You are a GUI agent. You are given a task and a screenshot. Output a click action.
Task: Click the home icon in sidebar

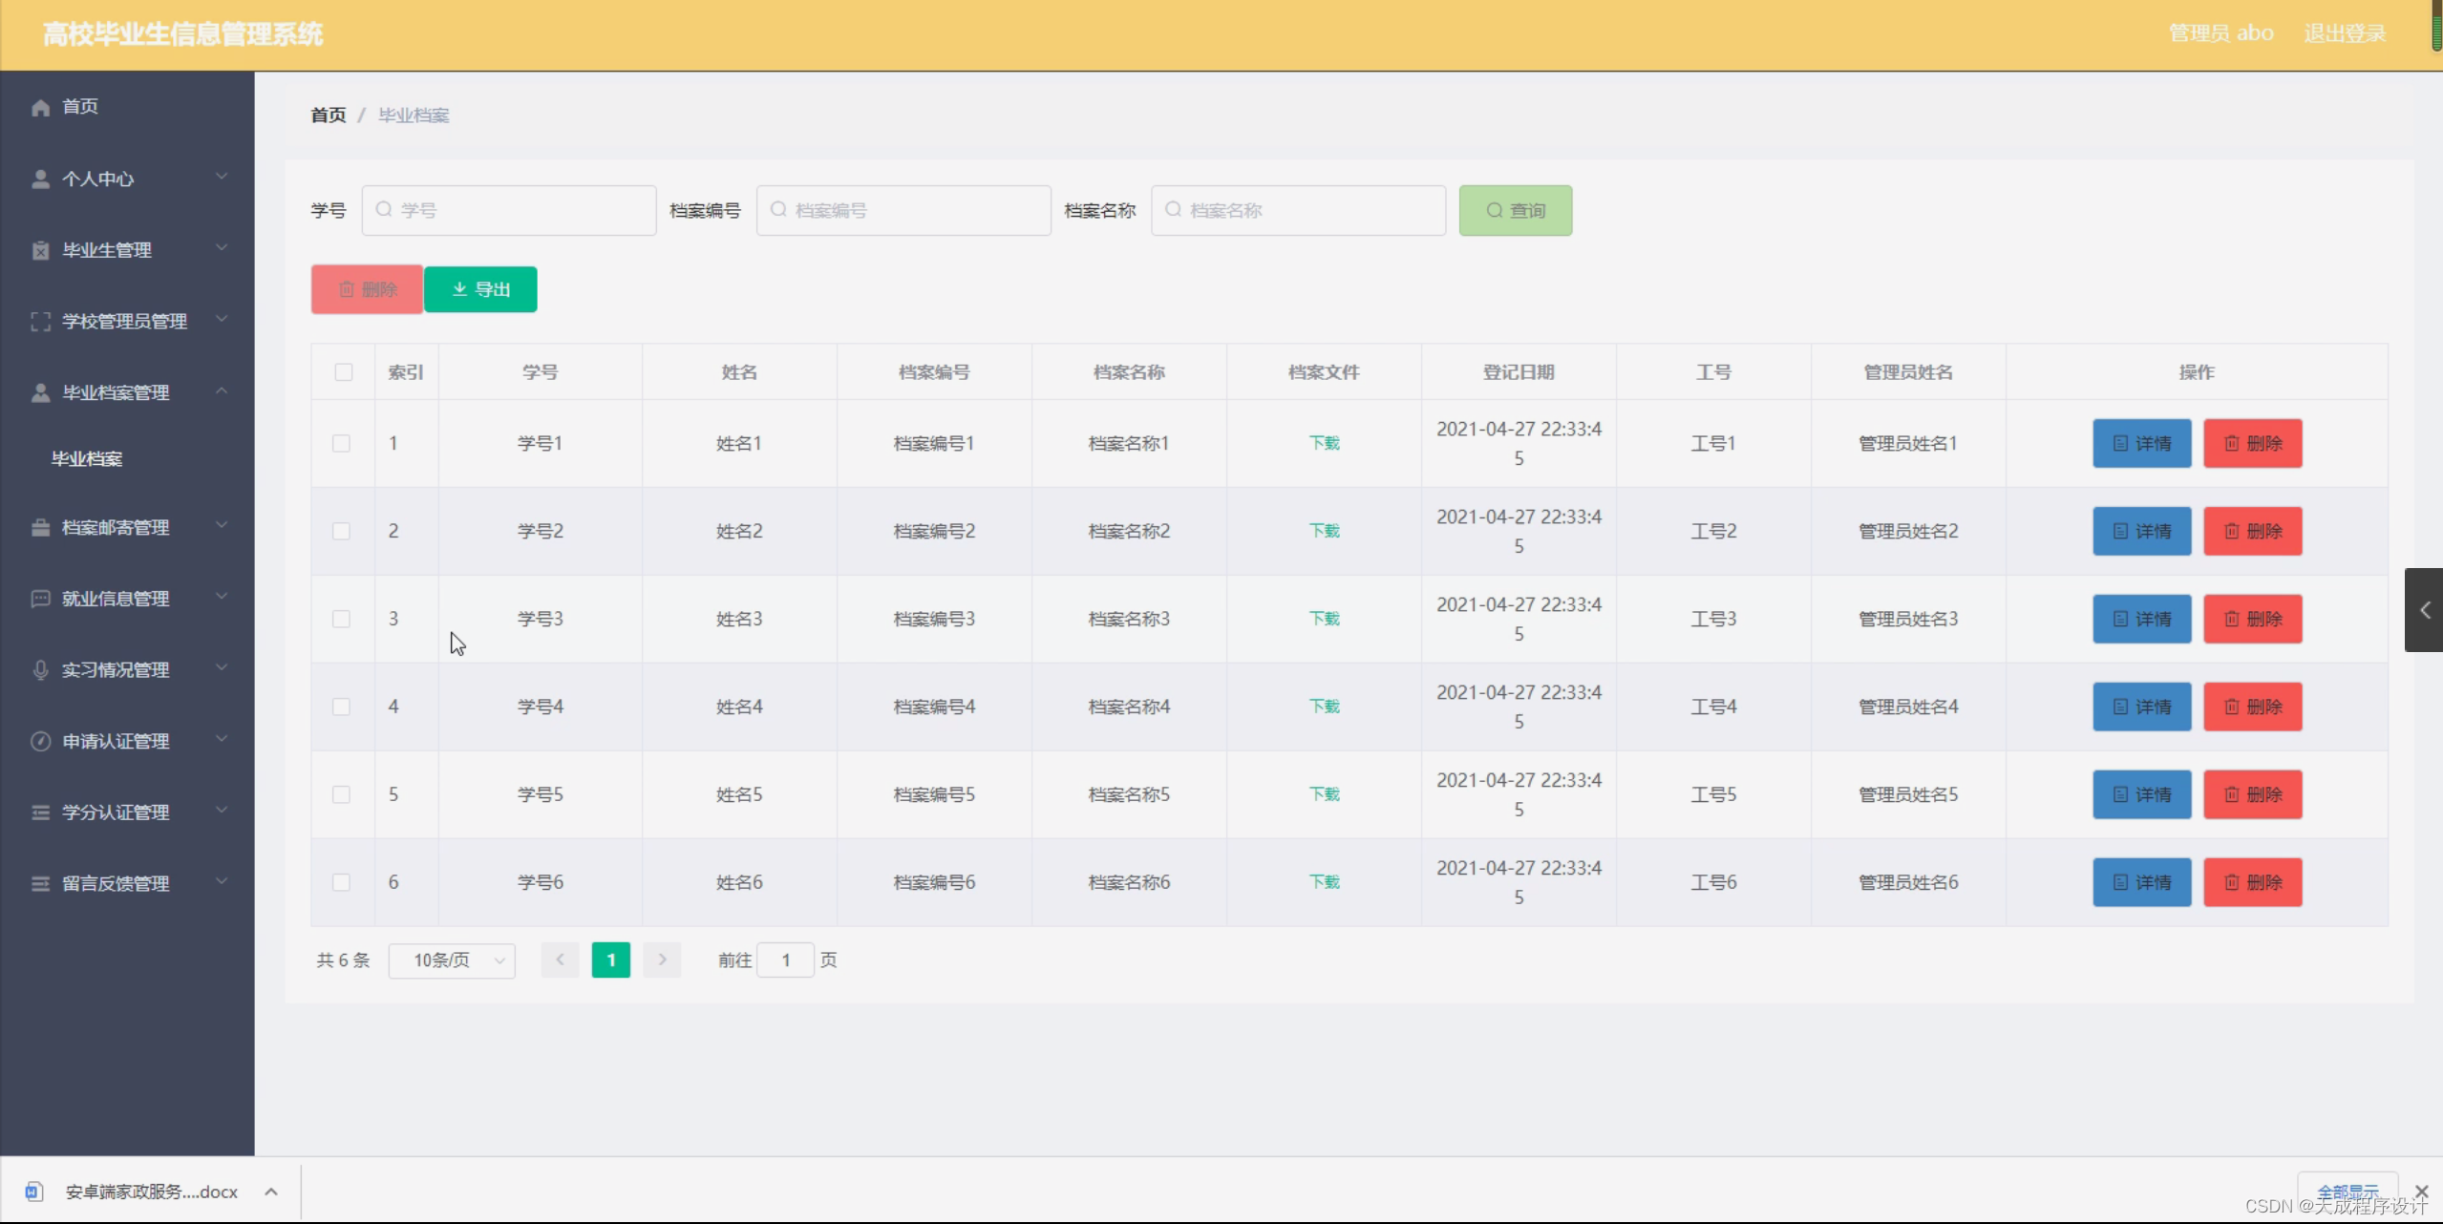(40, 107)
